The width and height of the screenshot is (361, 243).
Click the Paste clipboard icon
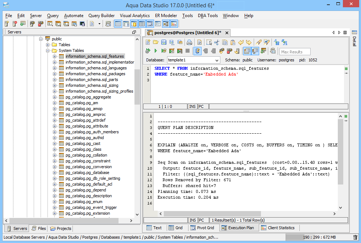(x=233, y=42)
